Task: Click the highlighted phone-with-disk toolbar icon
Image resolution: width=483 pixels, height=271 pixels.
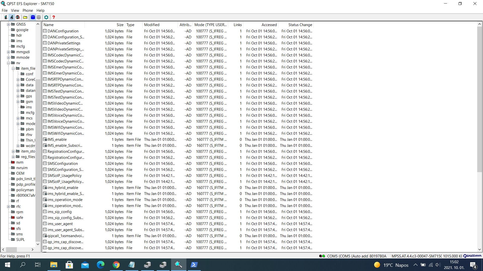Action: pos(12,17)
